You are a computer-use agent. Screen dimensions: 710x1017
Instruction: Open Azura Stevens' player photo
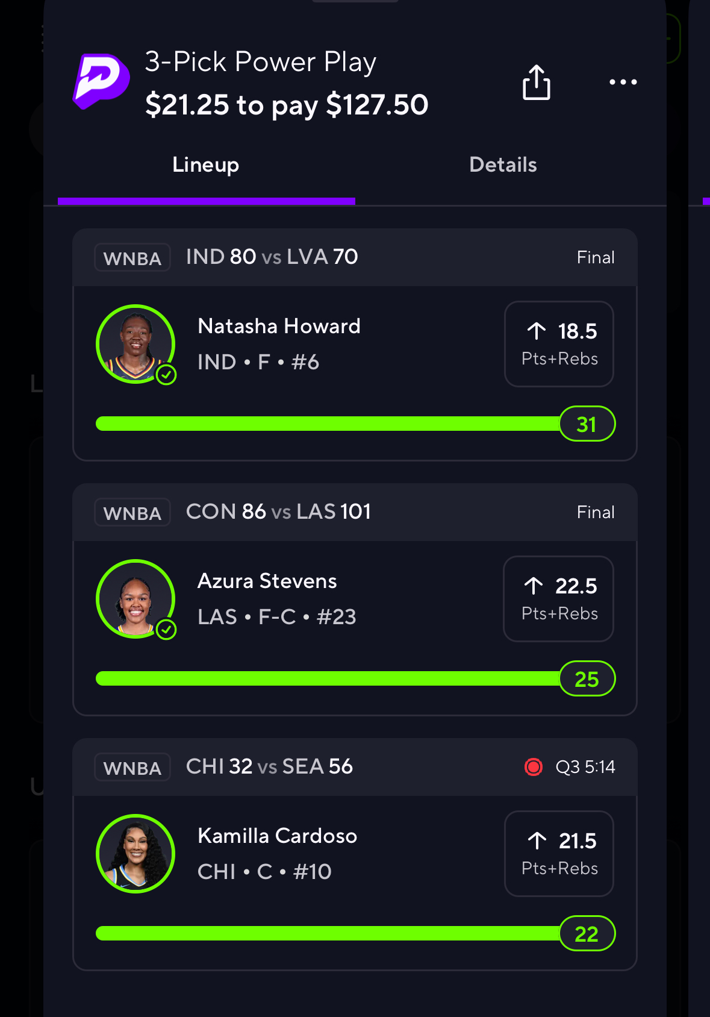(x=135, y=599)
